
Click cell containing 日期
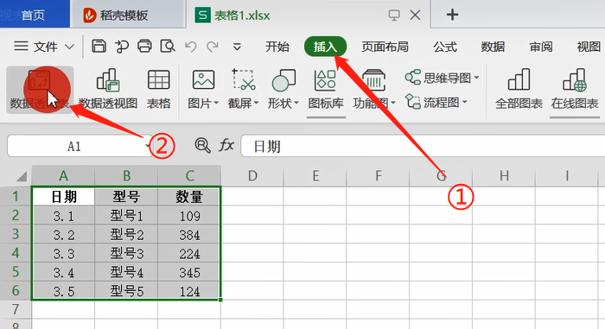[x=63, y=197]
